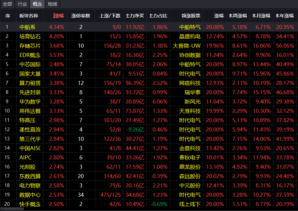298x211 pixels.
Task: Click the horizontal scrollbar thumb at bottom
Action: pos(14,209)
